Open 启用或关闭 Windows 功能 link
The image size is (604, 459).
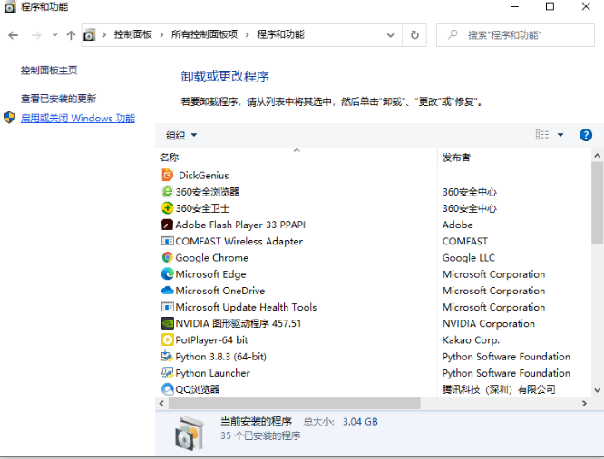77,119
